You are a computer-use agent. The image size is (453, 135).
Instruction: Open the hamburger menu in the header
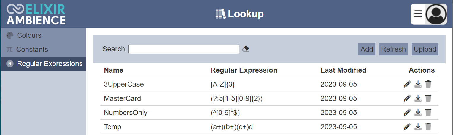[418, 14]
